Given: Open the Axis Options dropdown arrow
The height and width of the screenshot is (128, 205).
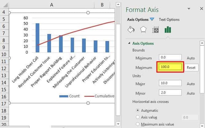Looking at the screenshot, I should pyautogui.click(x=152, y=19).
